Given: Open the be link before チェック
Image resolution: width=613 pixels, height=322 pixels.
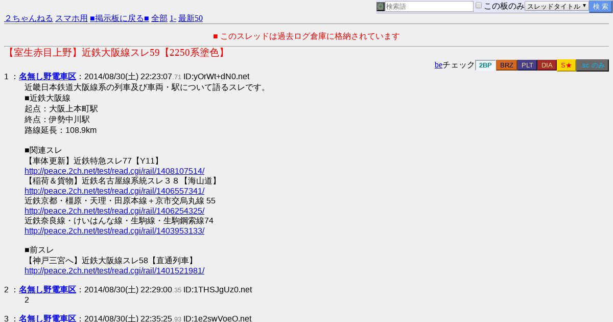Looking at the screenshot, I should coord(438,65).
